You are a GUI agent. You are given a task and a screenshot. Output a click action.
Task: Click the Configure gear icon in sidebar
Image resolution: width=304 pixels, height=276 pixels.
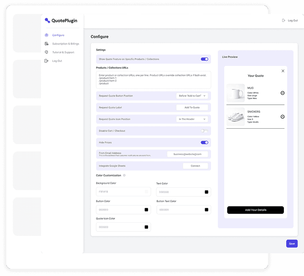click(x=46, y=35)
